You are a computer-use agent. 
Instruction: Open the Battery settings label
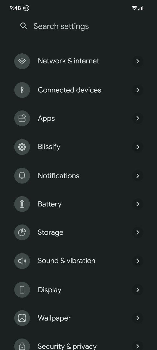[x=50, y=204]
